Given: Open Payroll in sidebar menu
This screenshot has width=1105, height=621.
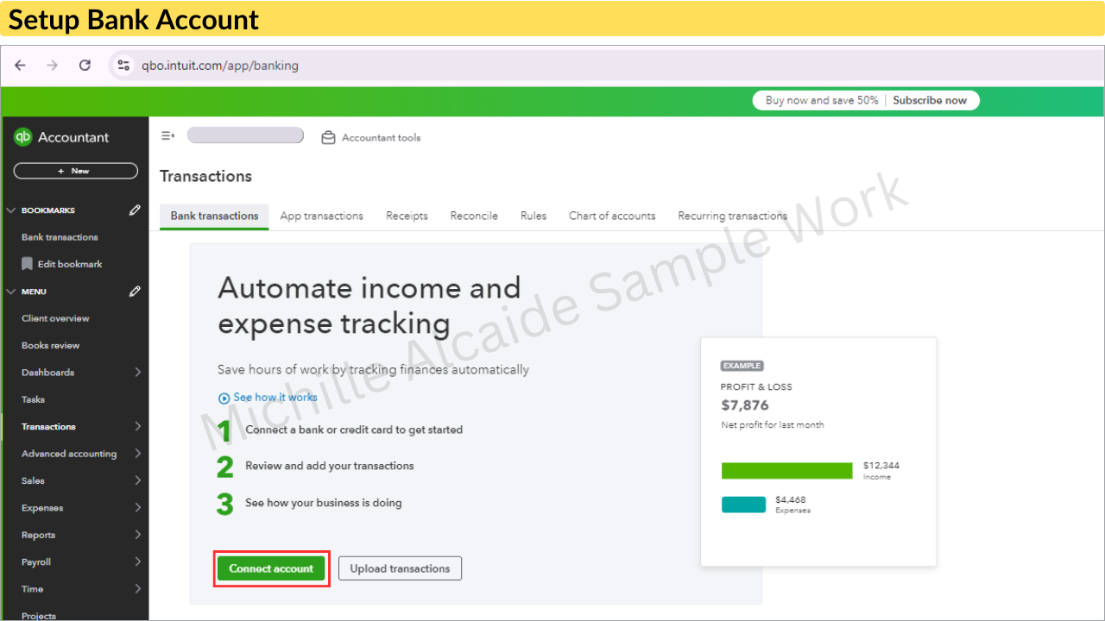Looking at the screenshot, I should pos(36,562).
